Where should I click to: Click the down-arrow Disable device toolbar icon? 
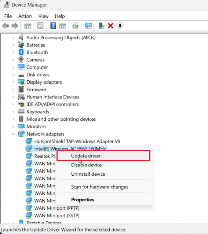pyautogui.click(x=120, y=26)
